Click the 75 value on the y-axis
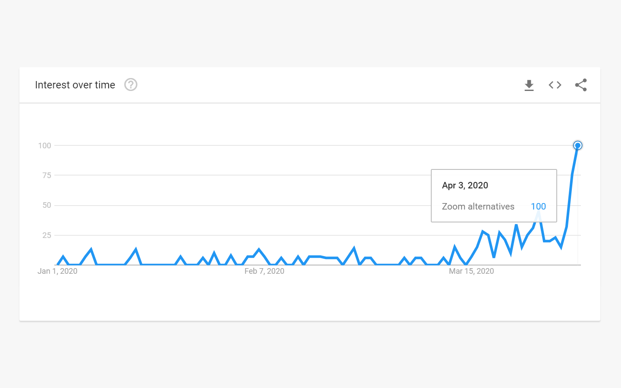621x388 pixels. click(47, 175)
